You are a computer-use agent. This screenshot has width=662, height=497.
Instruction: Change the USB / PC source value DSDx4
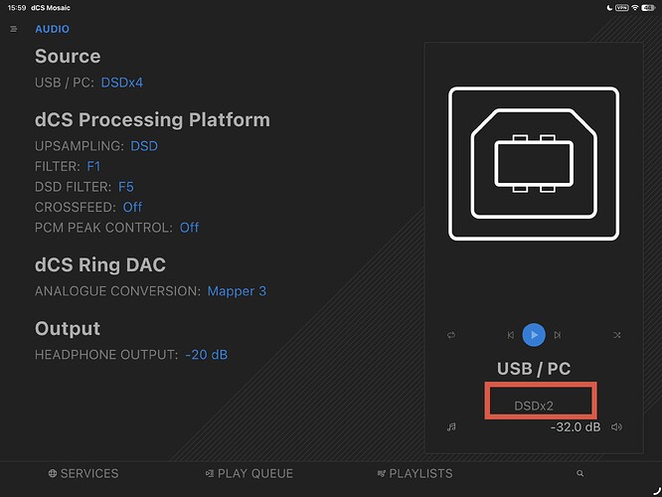tap(122, 83)
